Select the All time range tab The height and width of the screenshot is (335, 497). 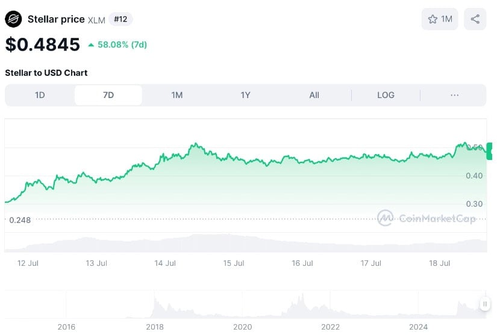pyautogui.click(x=314, y=95)
